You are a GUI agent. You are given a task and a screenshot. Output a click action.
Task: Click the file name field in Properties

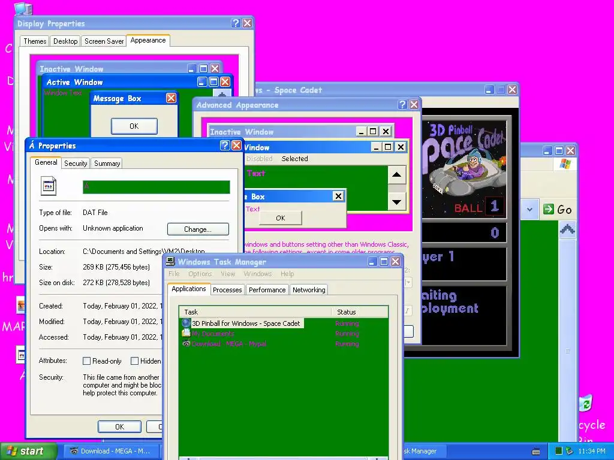click(x=156, y=187)
